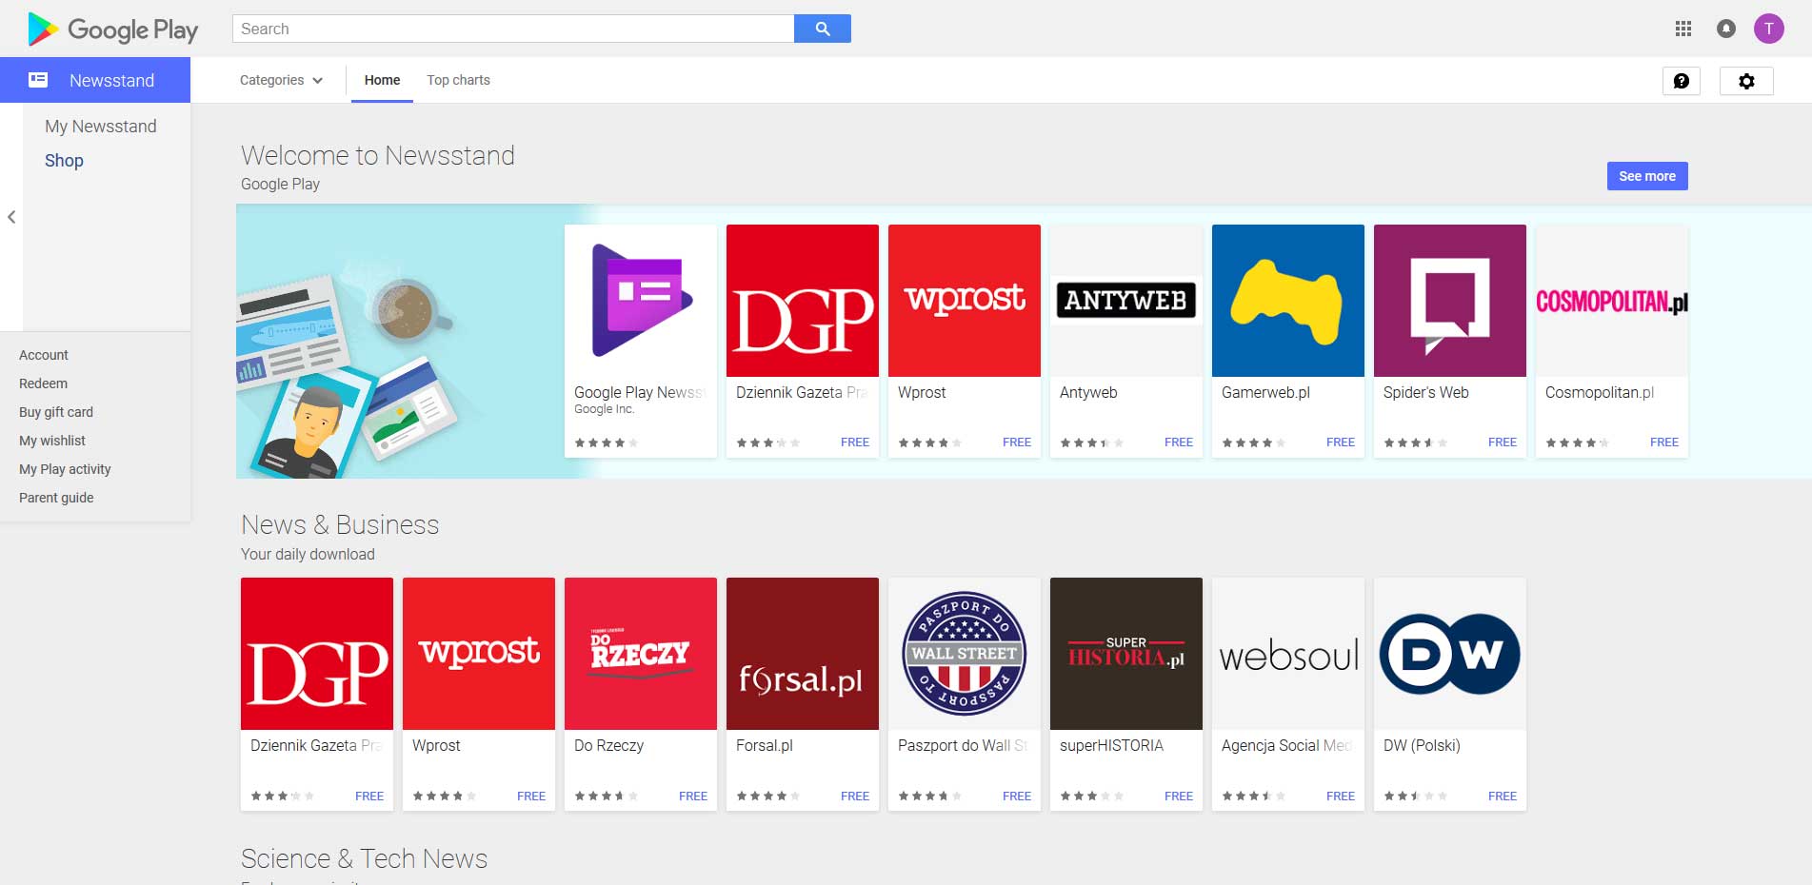
Task: Click FREE on Spider's Web card
Action: (x=1503, y=442)
